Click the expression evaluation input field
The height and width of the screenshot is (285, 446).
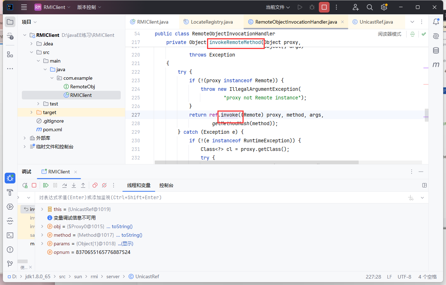point(215,197)
